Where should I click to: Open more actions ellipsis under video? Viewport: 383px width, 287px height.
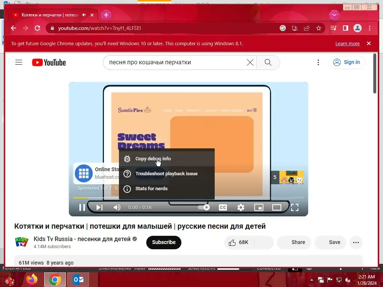(356, 242)
